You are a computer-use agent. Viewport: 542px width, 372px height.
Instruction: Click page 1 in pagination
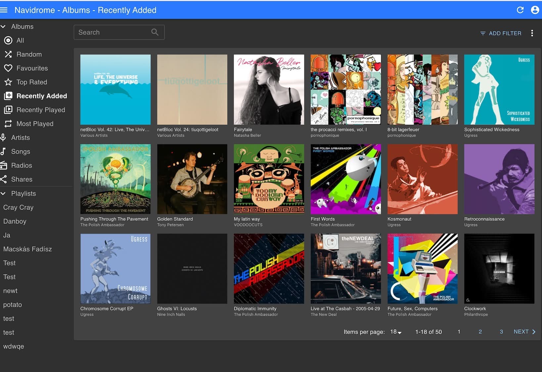coord(459,332)
